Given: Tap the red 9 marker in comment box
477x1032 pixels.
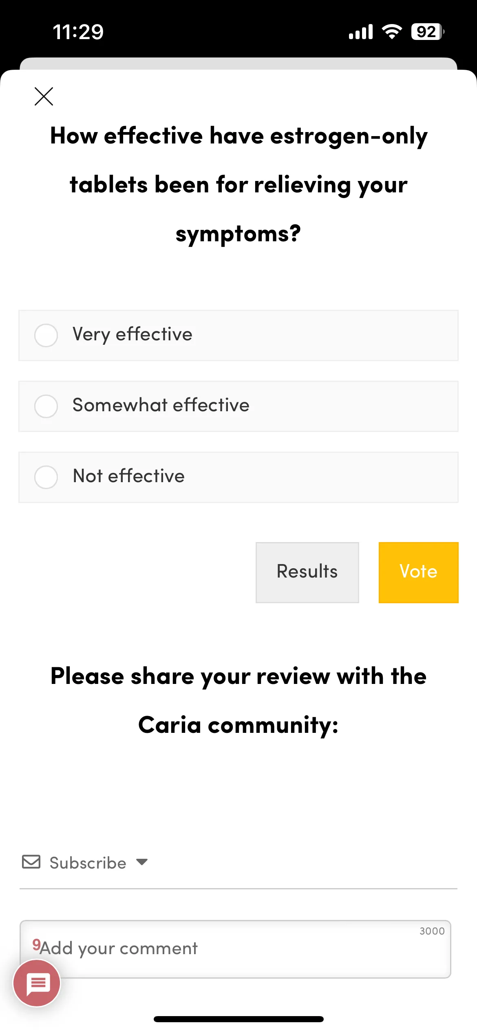Looking at the screenshot, I should pyautogui.click(x=36, y=944).
